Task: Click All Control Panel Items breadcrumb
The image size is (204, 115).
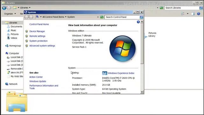Action: pyautogui.click(x=53, y=17)
